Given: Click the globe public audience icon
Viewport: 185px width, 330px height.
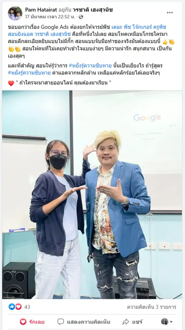Looking at the screenshot, I should coord(81,17).
